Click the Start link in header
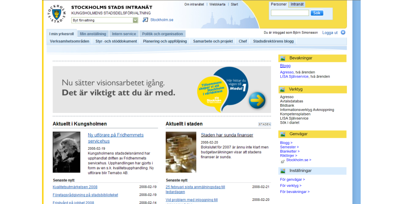Image resolution: width=408 pixels, height=204 pixels. click(x=234, y=4)
